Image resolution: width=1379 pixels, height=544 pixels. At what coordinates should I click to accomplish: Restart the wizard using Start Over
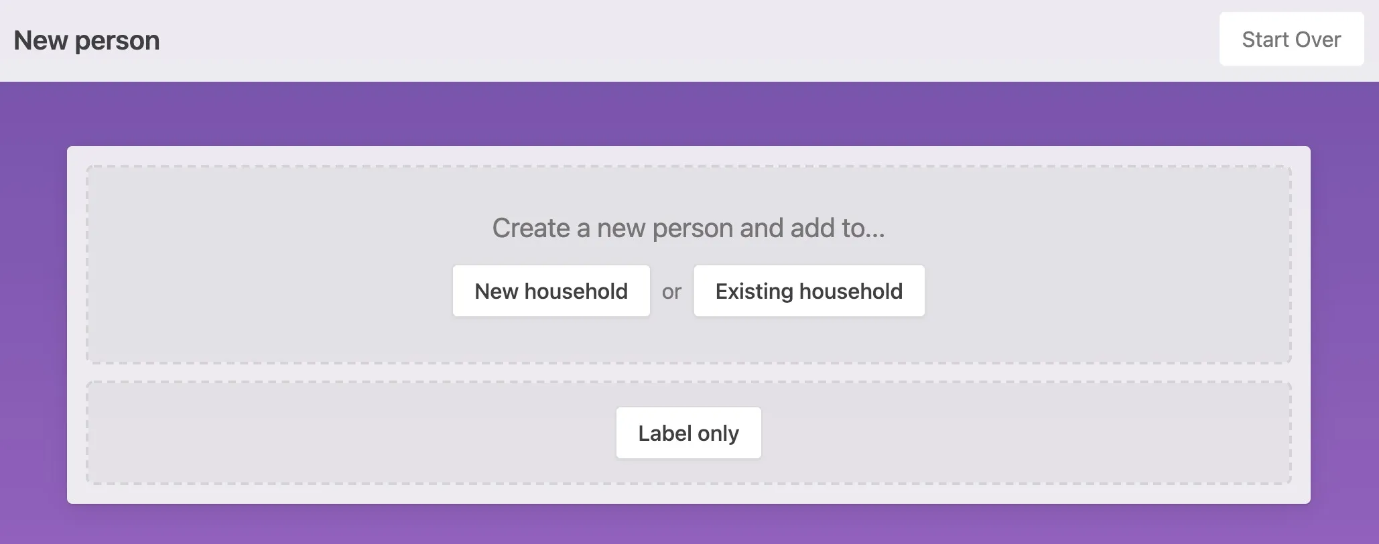tap(1291, 40)
